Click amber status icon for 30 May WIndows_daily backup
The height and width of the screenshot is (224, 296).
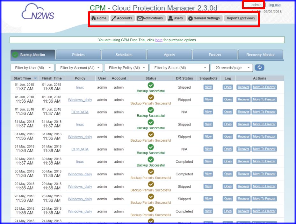(x=151, y=172)
